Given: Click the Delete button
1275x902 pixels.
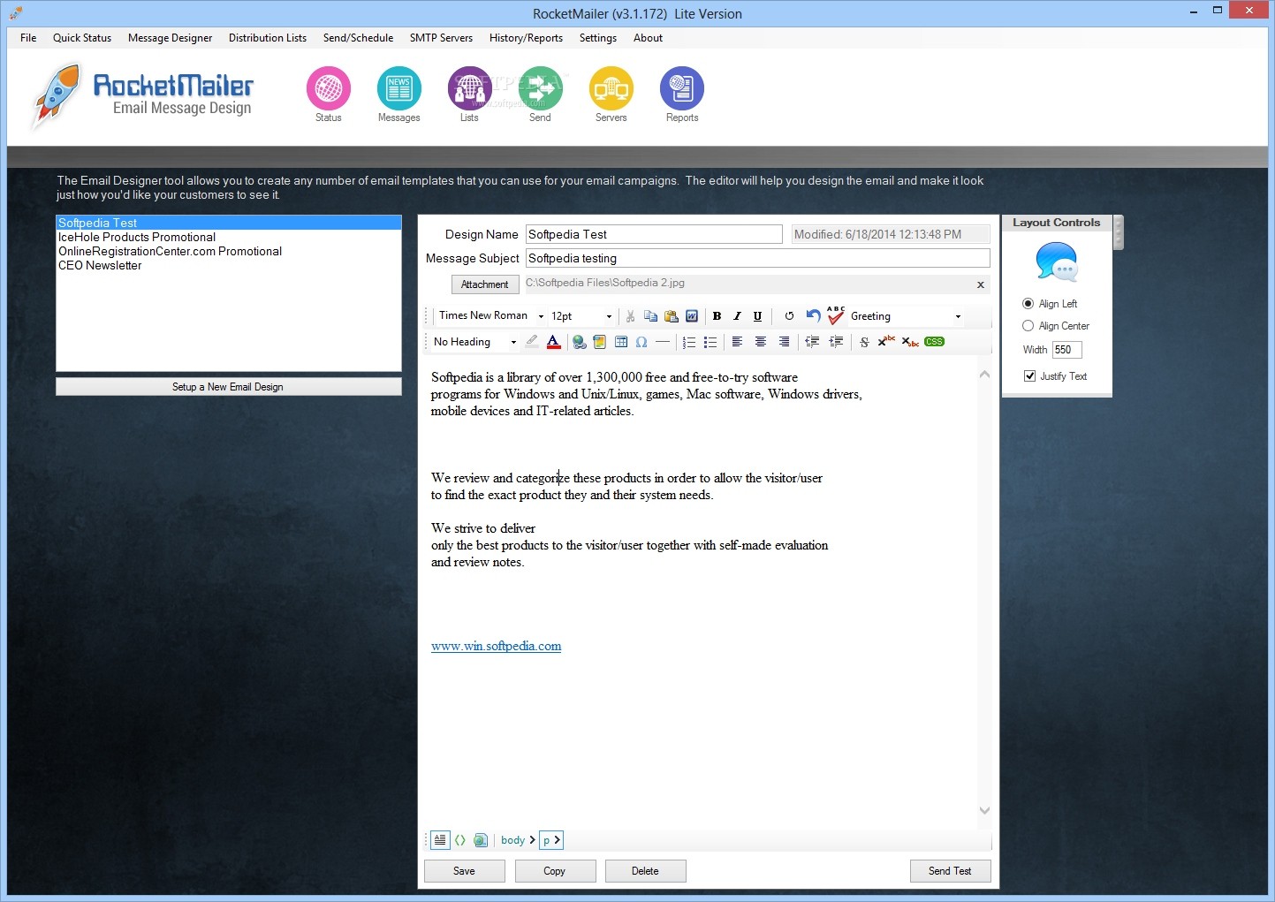Looking at the screenshot, I should [646, 871].
